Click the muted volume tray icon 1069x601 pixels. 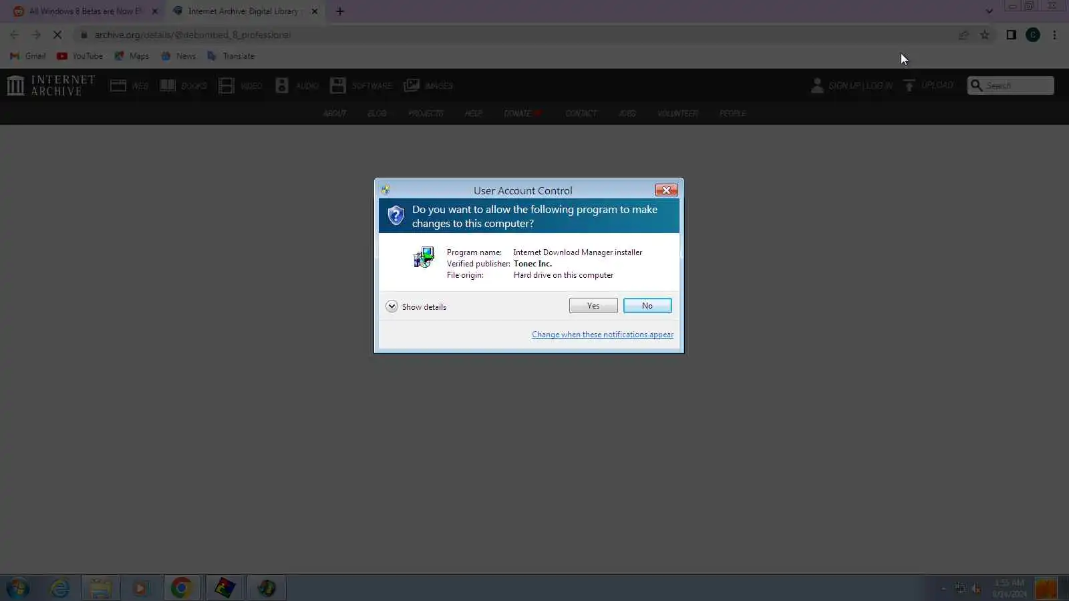tap(976, 588)
